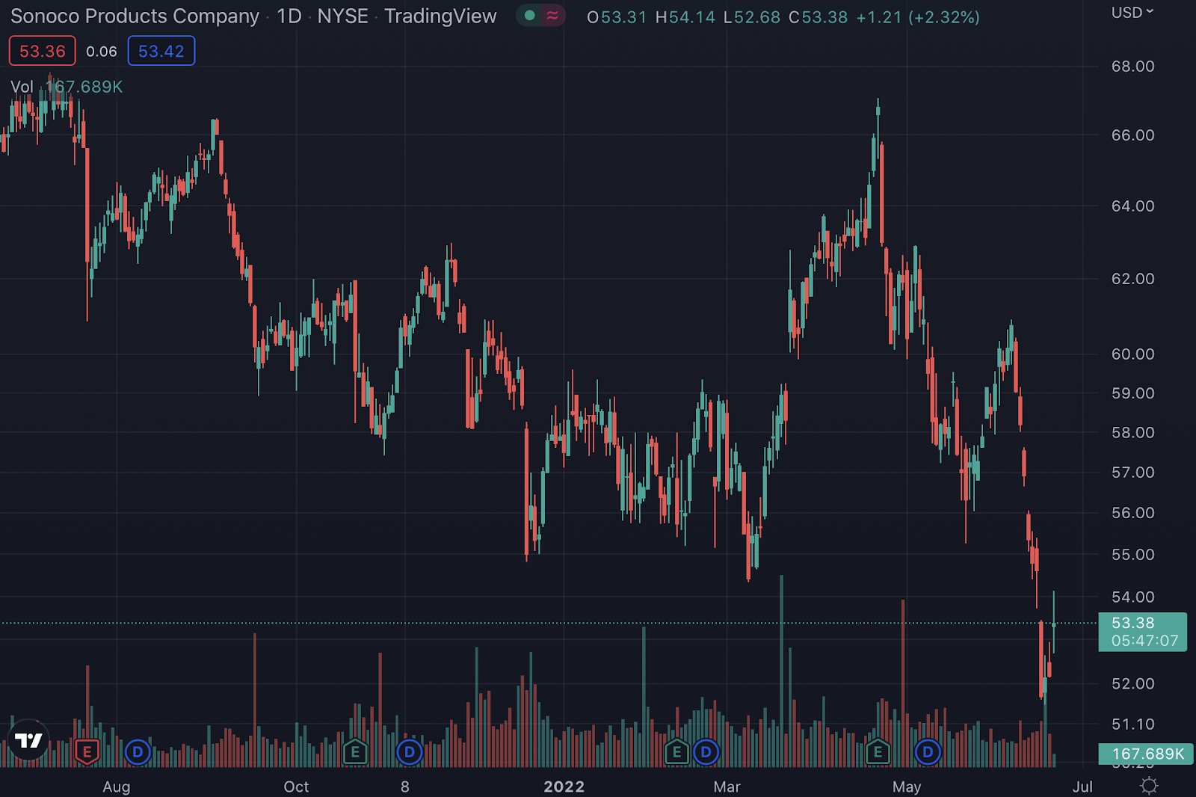Click the +1.21 (+2.32%) change value
The image size is (1196, 797).
[918, 17]
